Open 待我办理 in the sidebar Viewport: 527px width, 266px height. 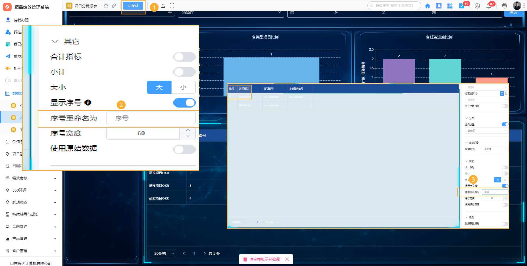(21, 20)
